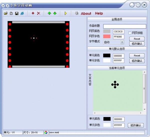Click the 单元默认选项 section header

point(117,49)
